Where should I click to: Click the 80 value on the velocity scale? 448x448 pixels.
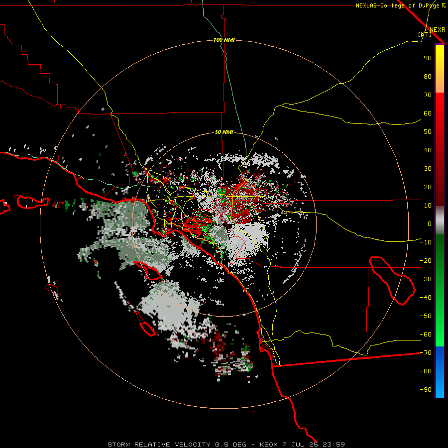coord(428,76)
